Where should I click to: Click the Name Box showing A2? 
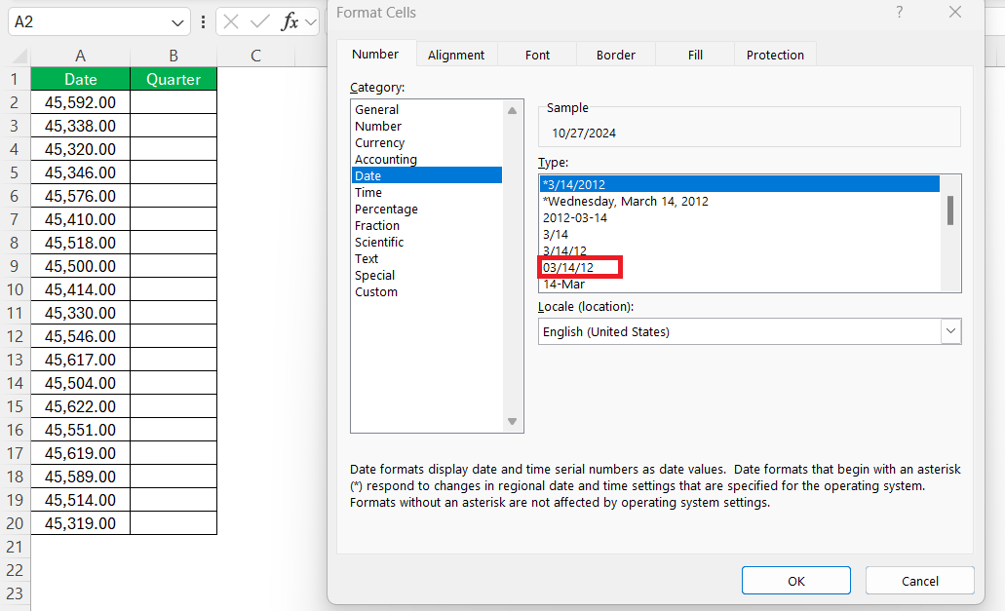coord(90,21)
